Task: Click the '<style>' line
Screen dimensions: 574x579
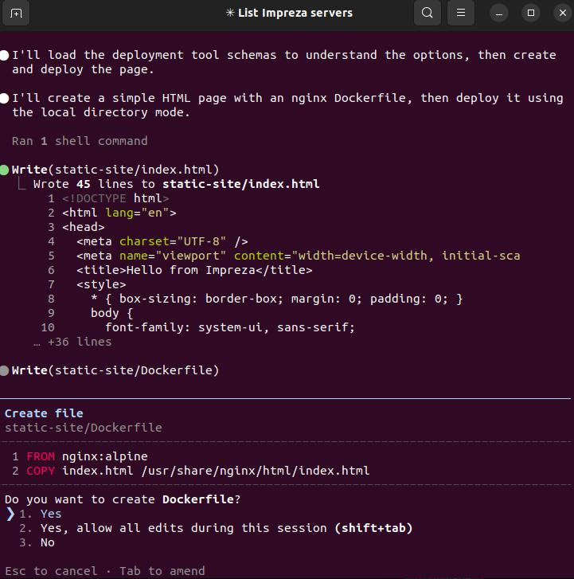Action: (102, 284)
